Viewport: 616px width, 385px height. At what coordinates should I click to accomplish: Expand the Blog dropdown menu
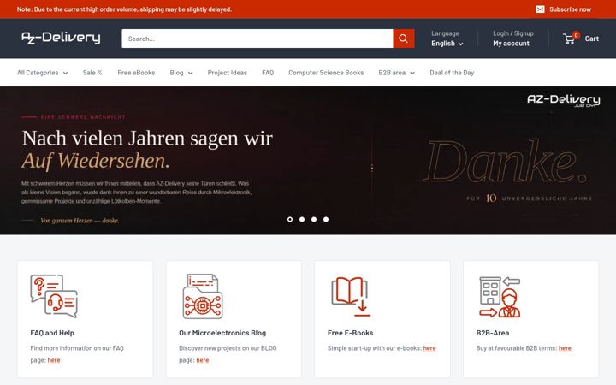[x=181, y=73]
